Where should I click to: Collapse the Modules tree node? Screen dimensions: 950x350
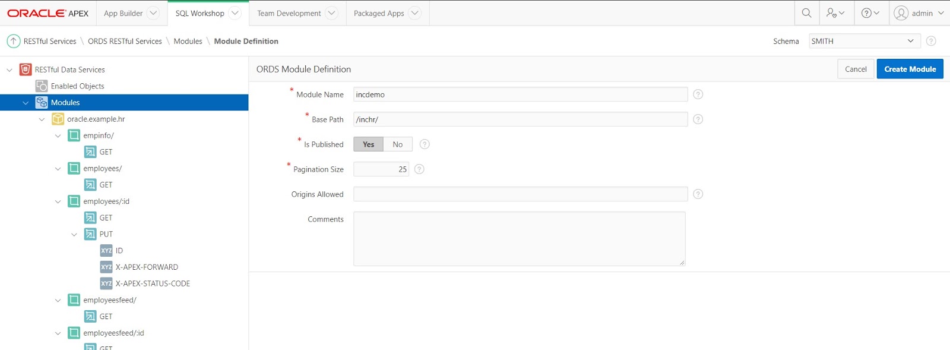tap(26, 103)
